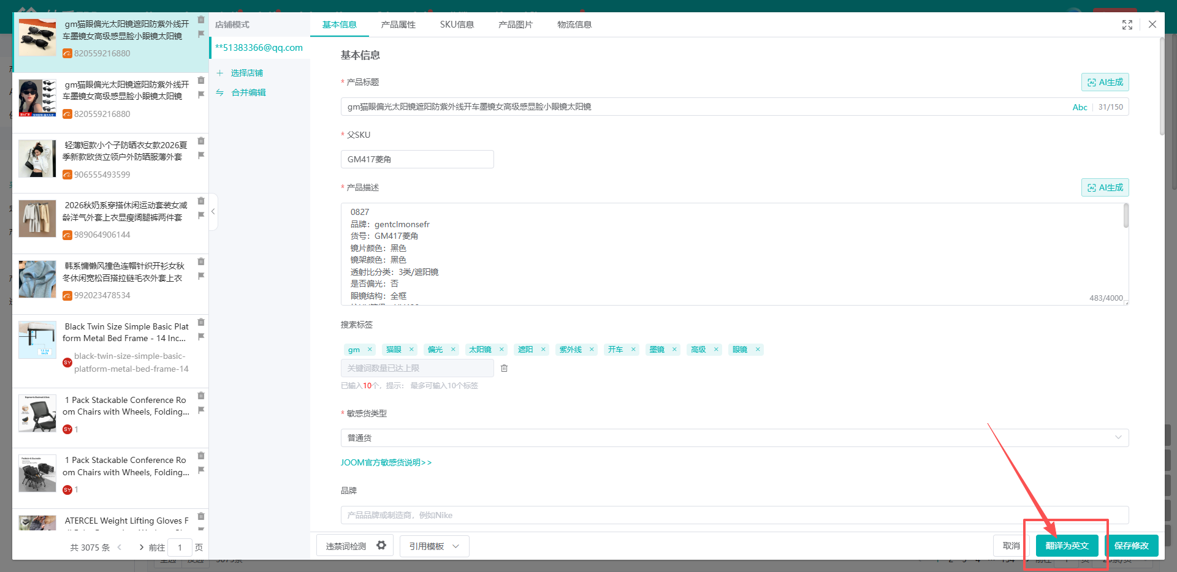Delete the 韩系慵懒风 knit cardigan item
Viewport: 1177px width, 572px height.
click(200, 262)
